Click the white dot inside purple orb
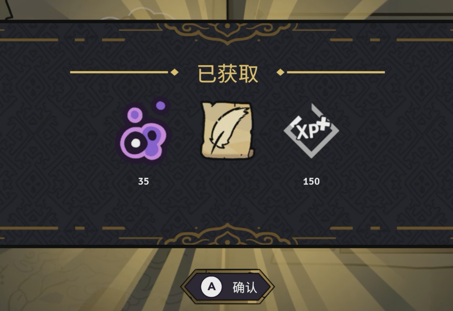 click(x=136, y=143)
